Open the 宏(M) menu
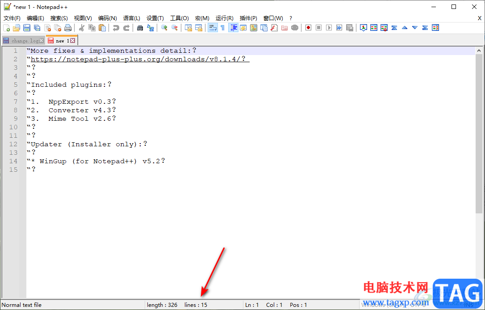This screenshot has height=310, width=485. pyautogui.click(x=202, y=18)
